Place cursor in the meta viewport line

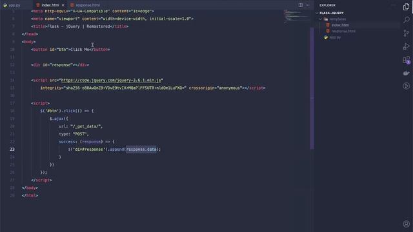tap(112, 19)
